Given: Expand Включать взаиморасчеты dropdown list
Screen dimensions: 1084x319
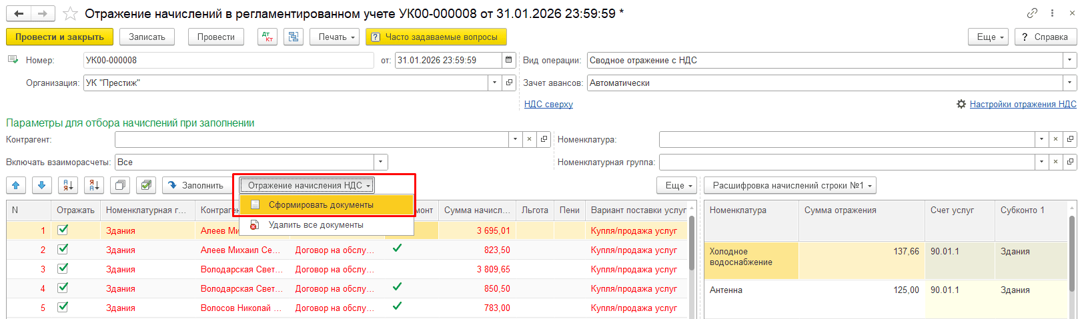Looking at the screenshot, I should (x=380, y=162).
